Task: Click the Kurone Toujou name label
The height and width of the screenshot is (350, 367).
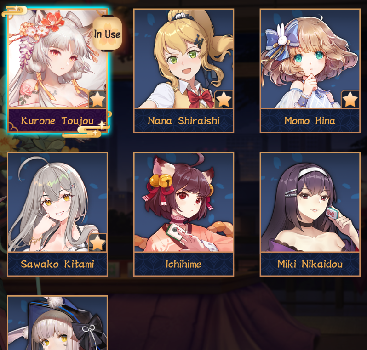Action: [x=57, y=121]
